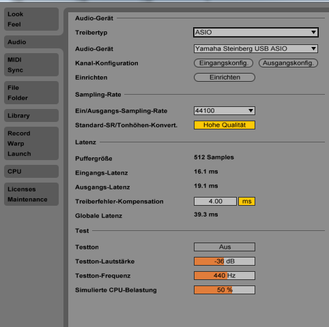Expand the Yamaha Steinberg USB ASIO device list

tap(256, 48)
